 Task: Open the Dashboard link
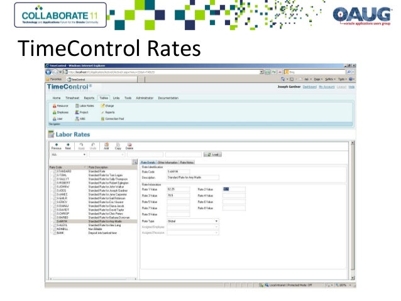(x=310, y=87)
